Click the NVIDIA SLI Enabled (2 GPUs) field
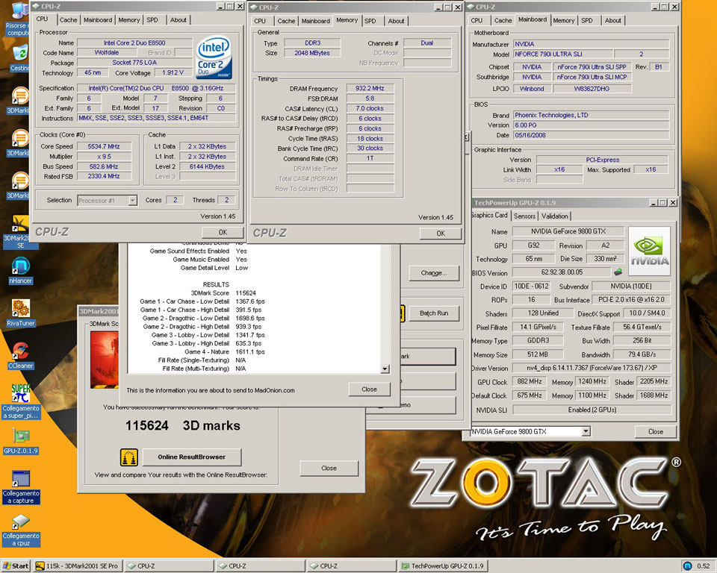This screenshot has height=573, width=717. point(592,410)
